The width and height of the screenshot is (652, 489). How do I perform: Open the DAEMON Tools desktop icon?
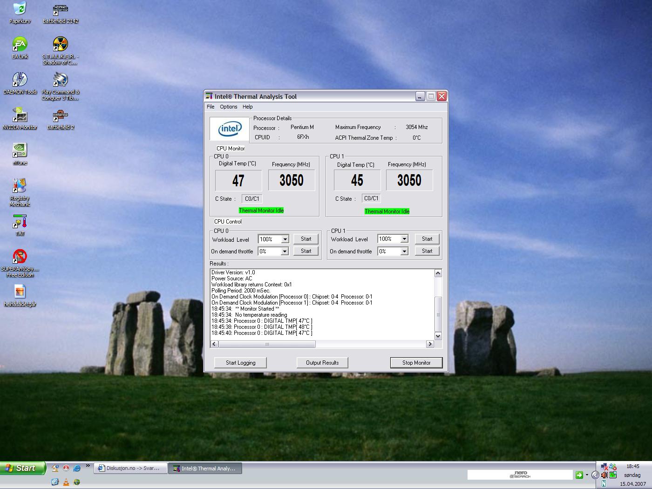pyautogui.click(x=20, y=80)
